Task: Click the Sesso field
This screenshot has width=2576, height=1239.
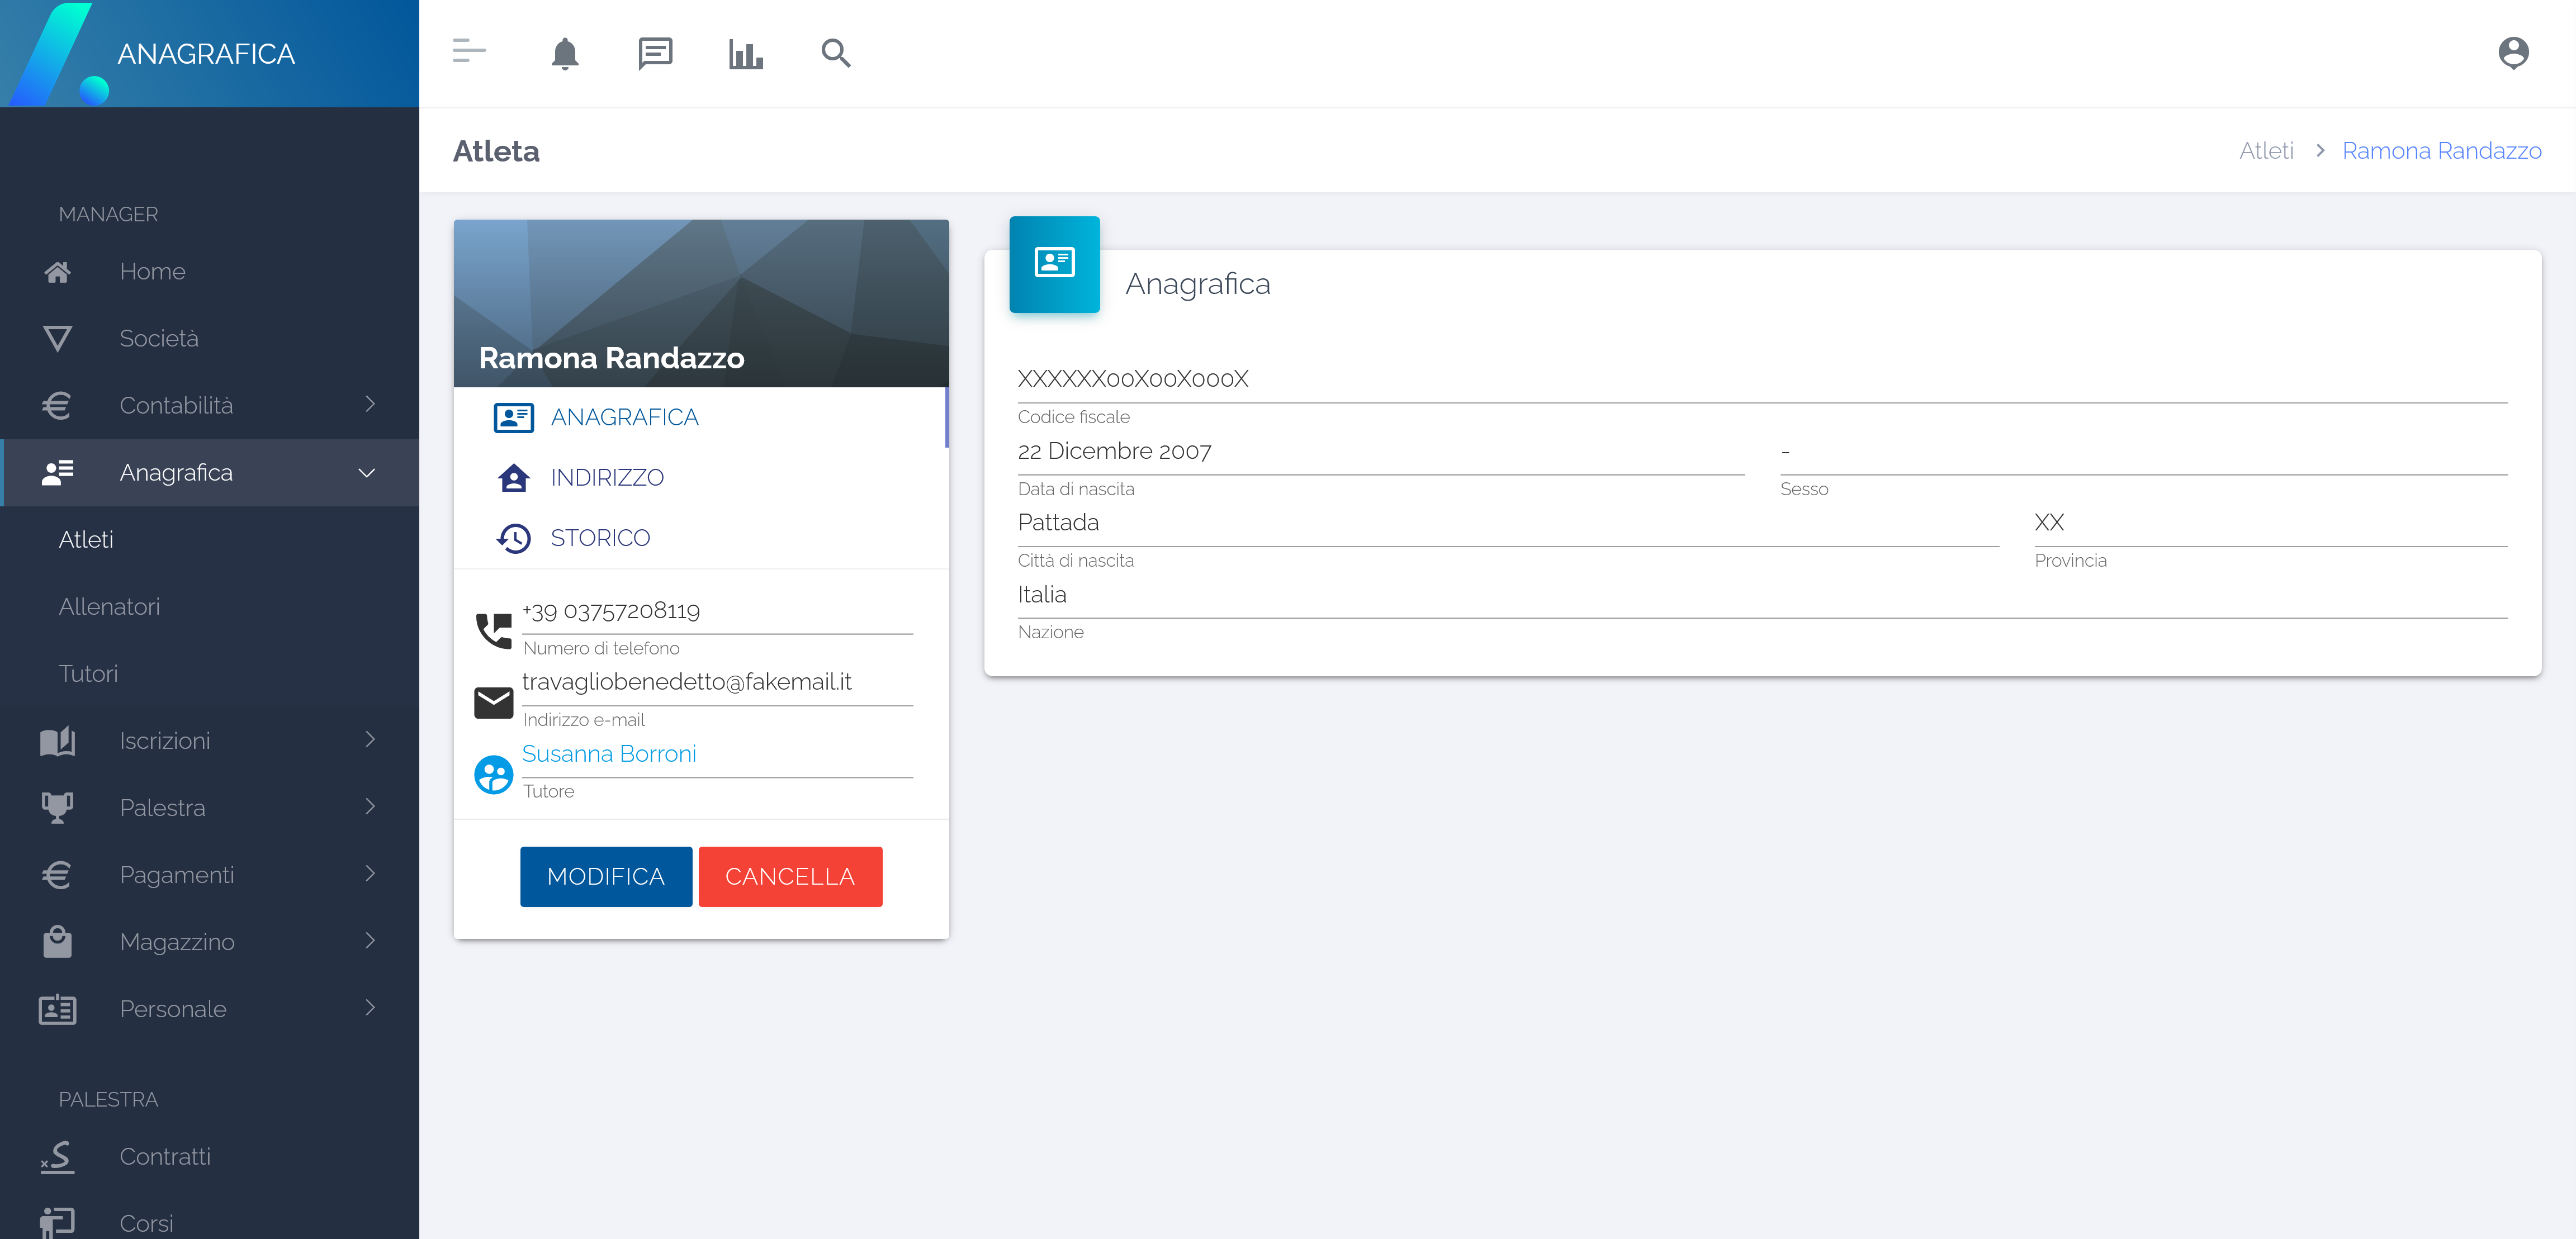Action: click(2144, 451)
